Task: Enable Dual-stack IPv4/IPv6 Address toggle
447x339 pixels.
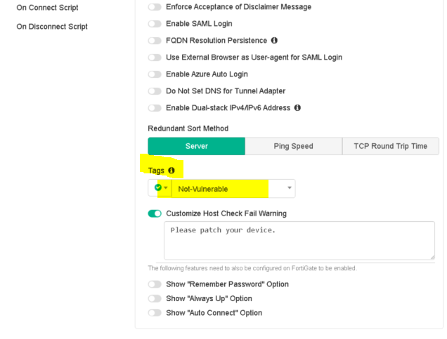Action: click(155, 108)
